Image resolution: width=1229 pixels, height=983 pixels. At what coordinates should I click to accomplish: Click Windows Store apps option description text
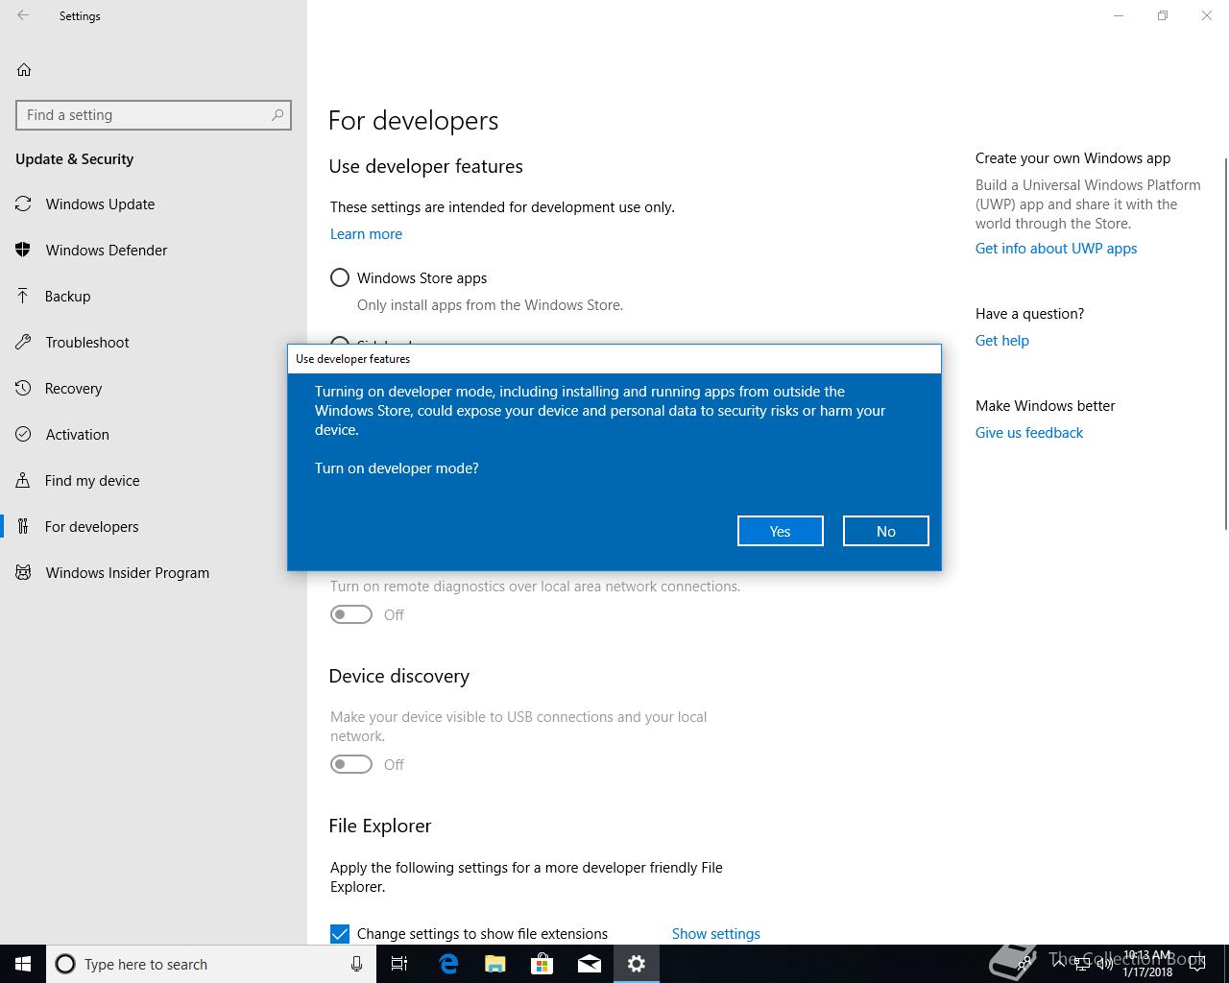coord(490,304)
